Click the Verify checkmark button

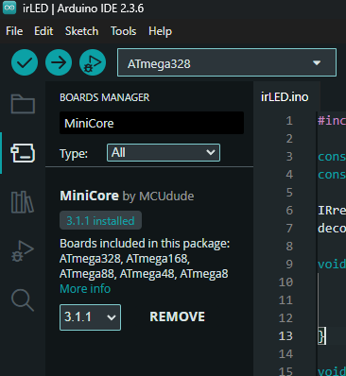[x=25, y=62]
